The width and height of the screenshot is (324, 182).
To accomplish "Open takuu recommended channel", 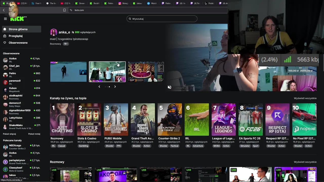I will coord(22,176).
